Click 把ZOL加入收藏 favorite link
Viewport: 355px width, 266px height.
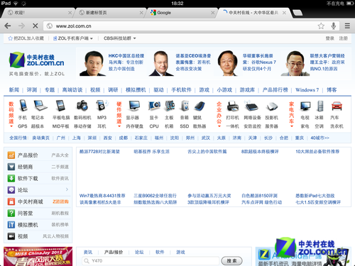pos(26,38)
